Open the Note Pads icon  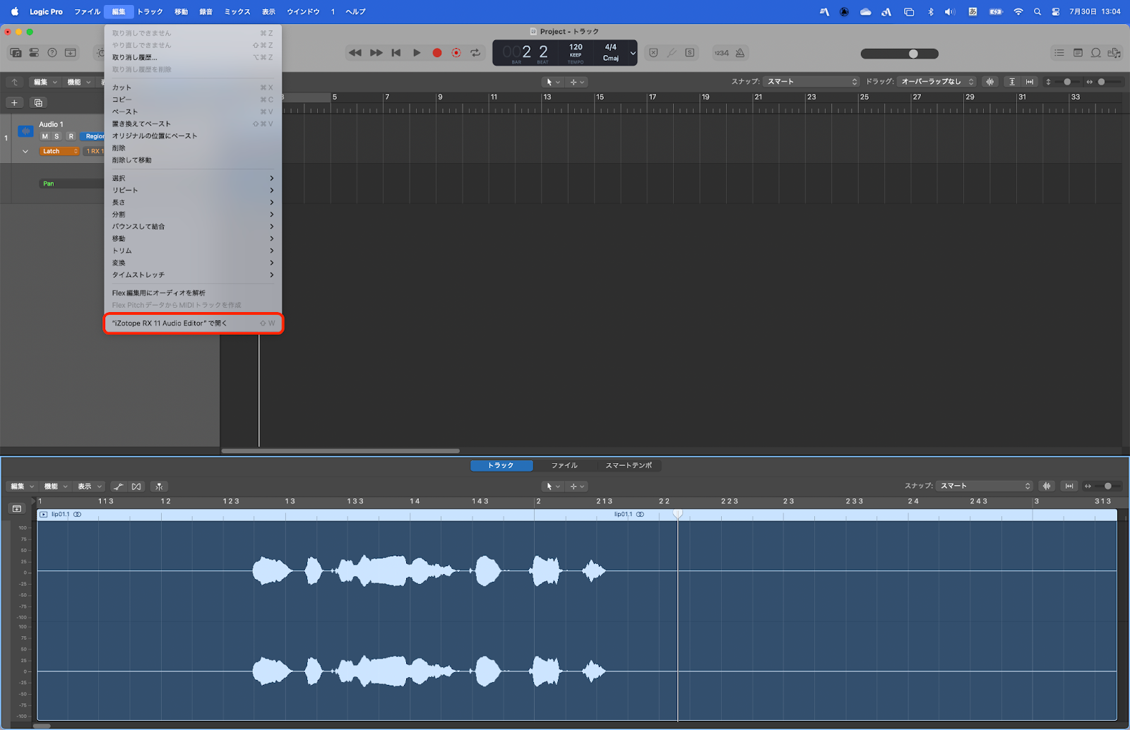point(1078,53)
